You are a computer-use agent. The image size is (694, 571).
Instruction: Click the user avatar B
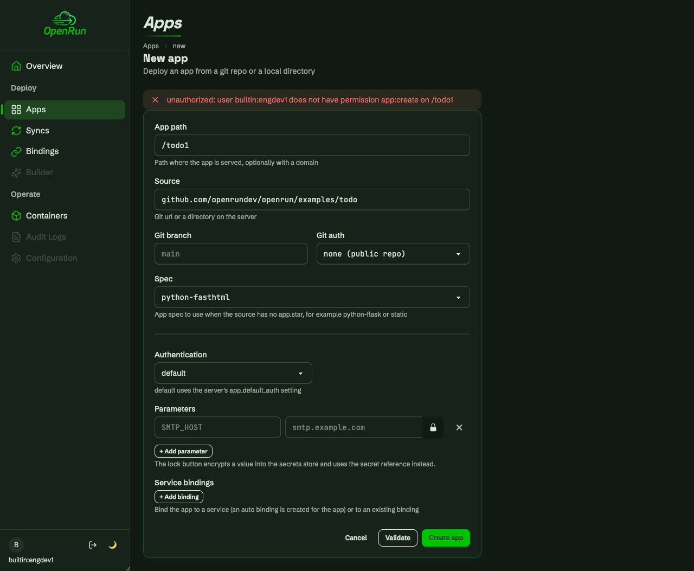coord(16,545)
